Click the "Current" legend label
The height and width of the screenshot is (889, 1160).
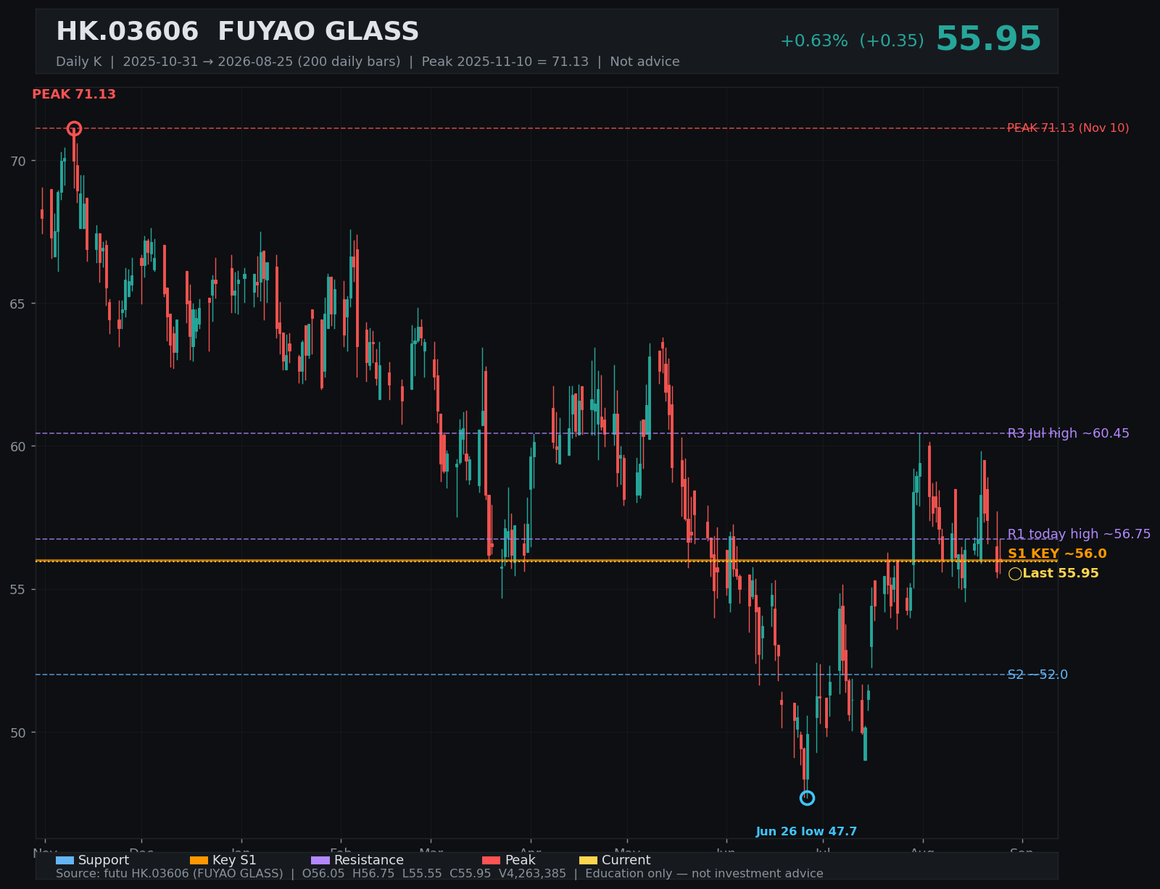[x=626, y=860]
